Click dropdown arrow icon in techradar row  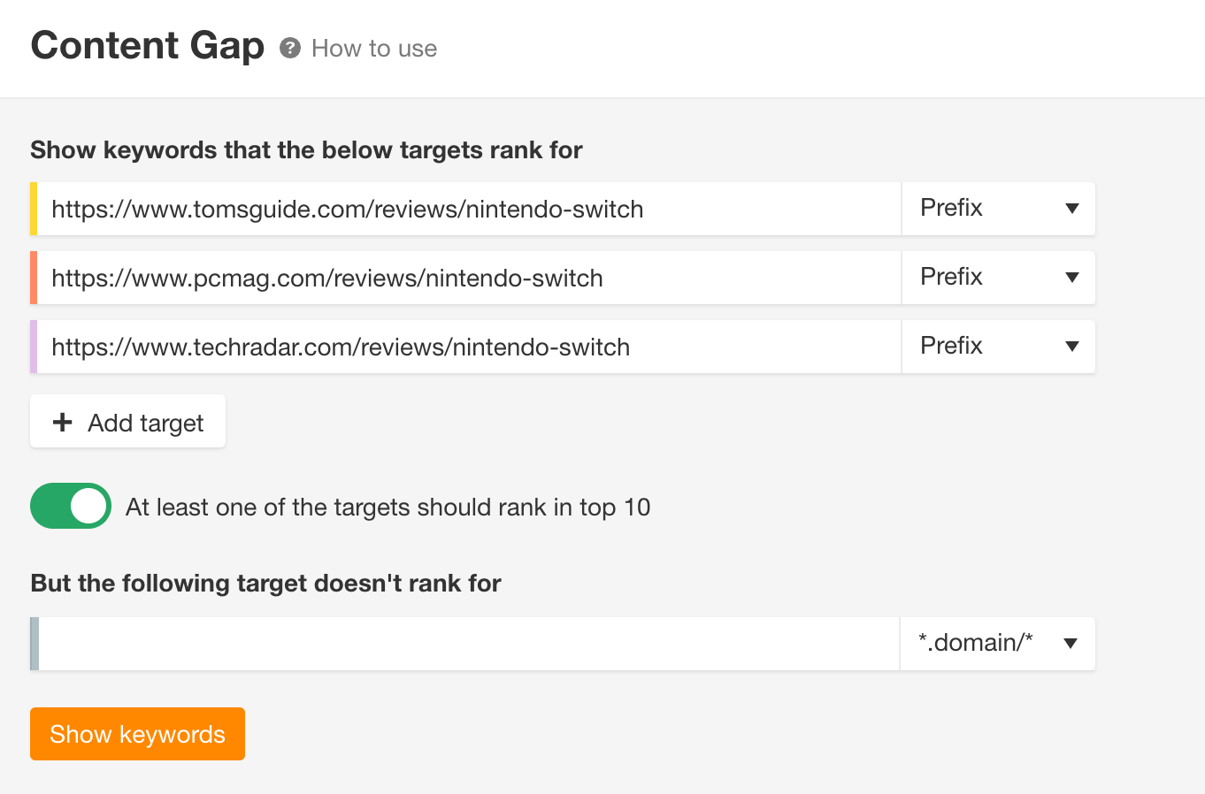[1072, 347]
